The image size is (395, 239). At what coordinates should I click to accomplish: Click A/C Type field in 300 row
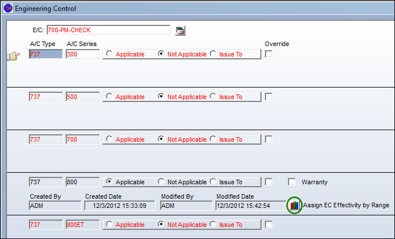(45, 54)
